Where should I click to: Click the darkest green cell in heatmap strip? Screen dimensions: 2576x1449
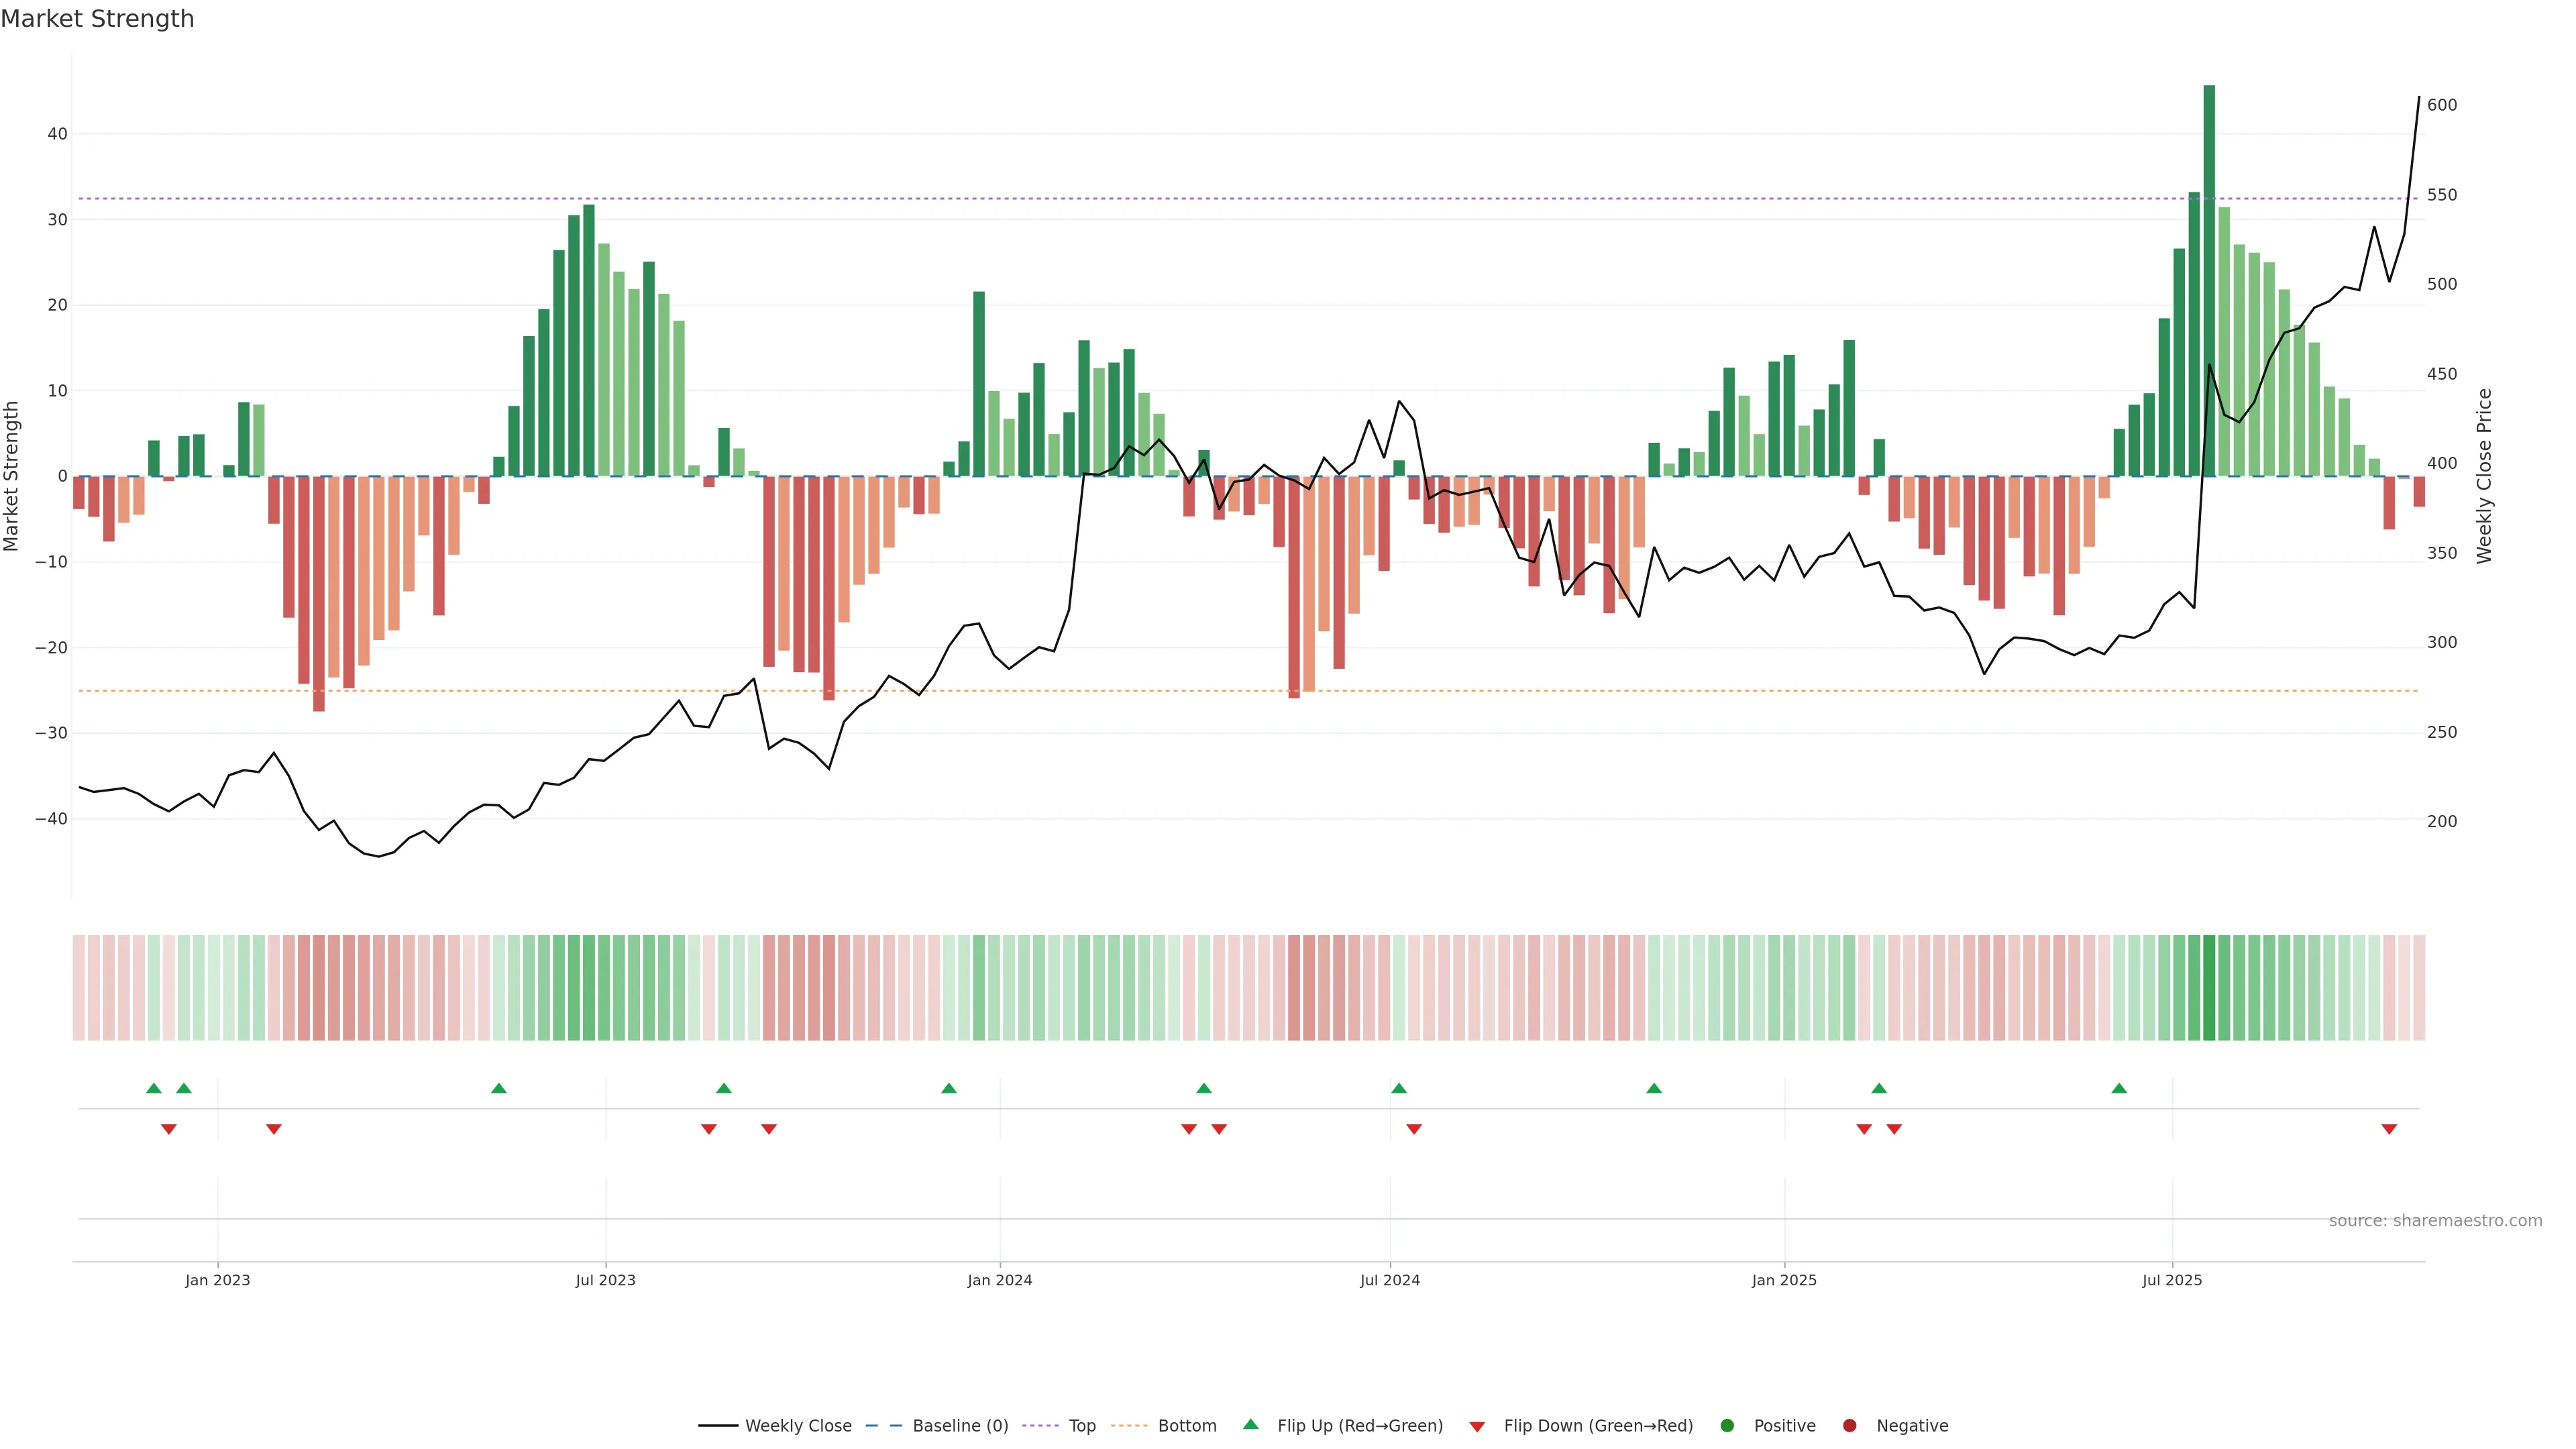point(2209,988)
